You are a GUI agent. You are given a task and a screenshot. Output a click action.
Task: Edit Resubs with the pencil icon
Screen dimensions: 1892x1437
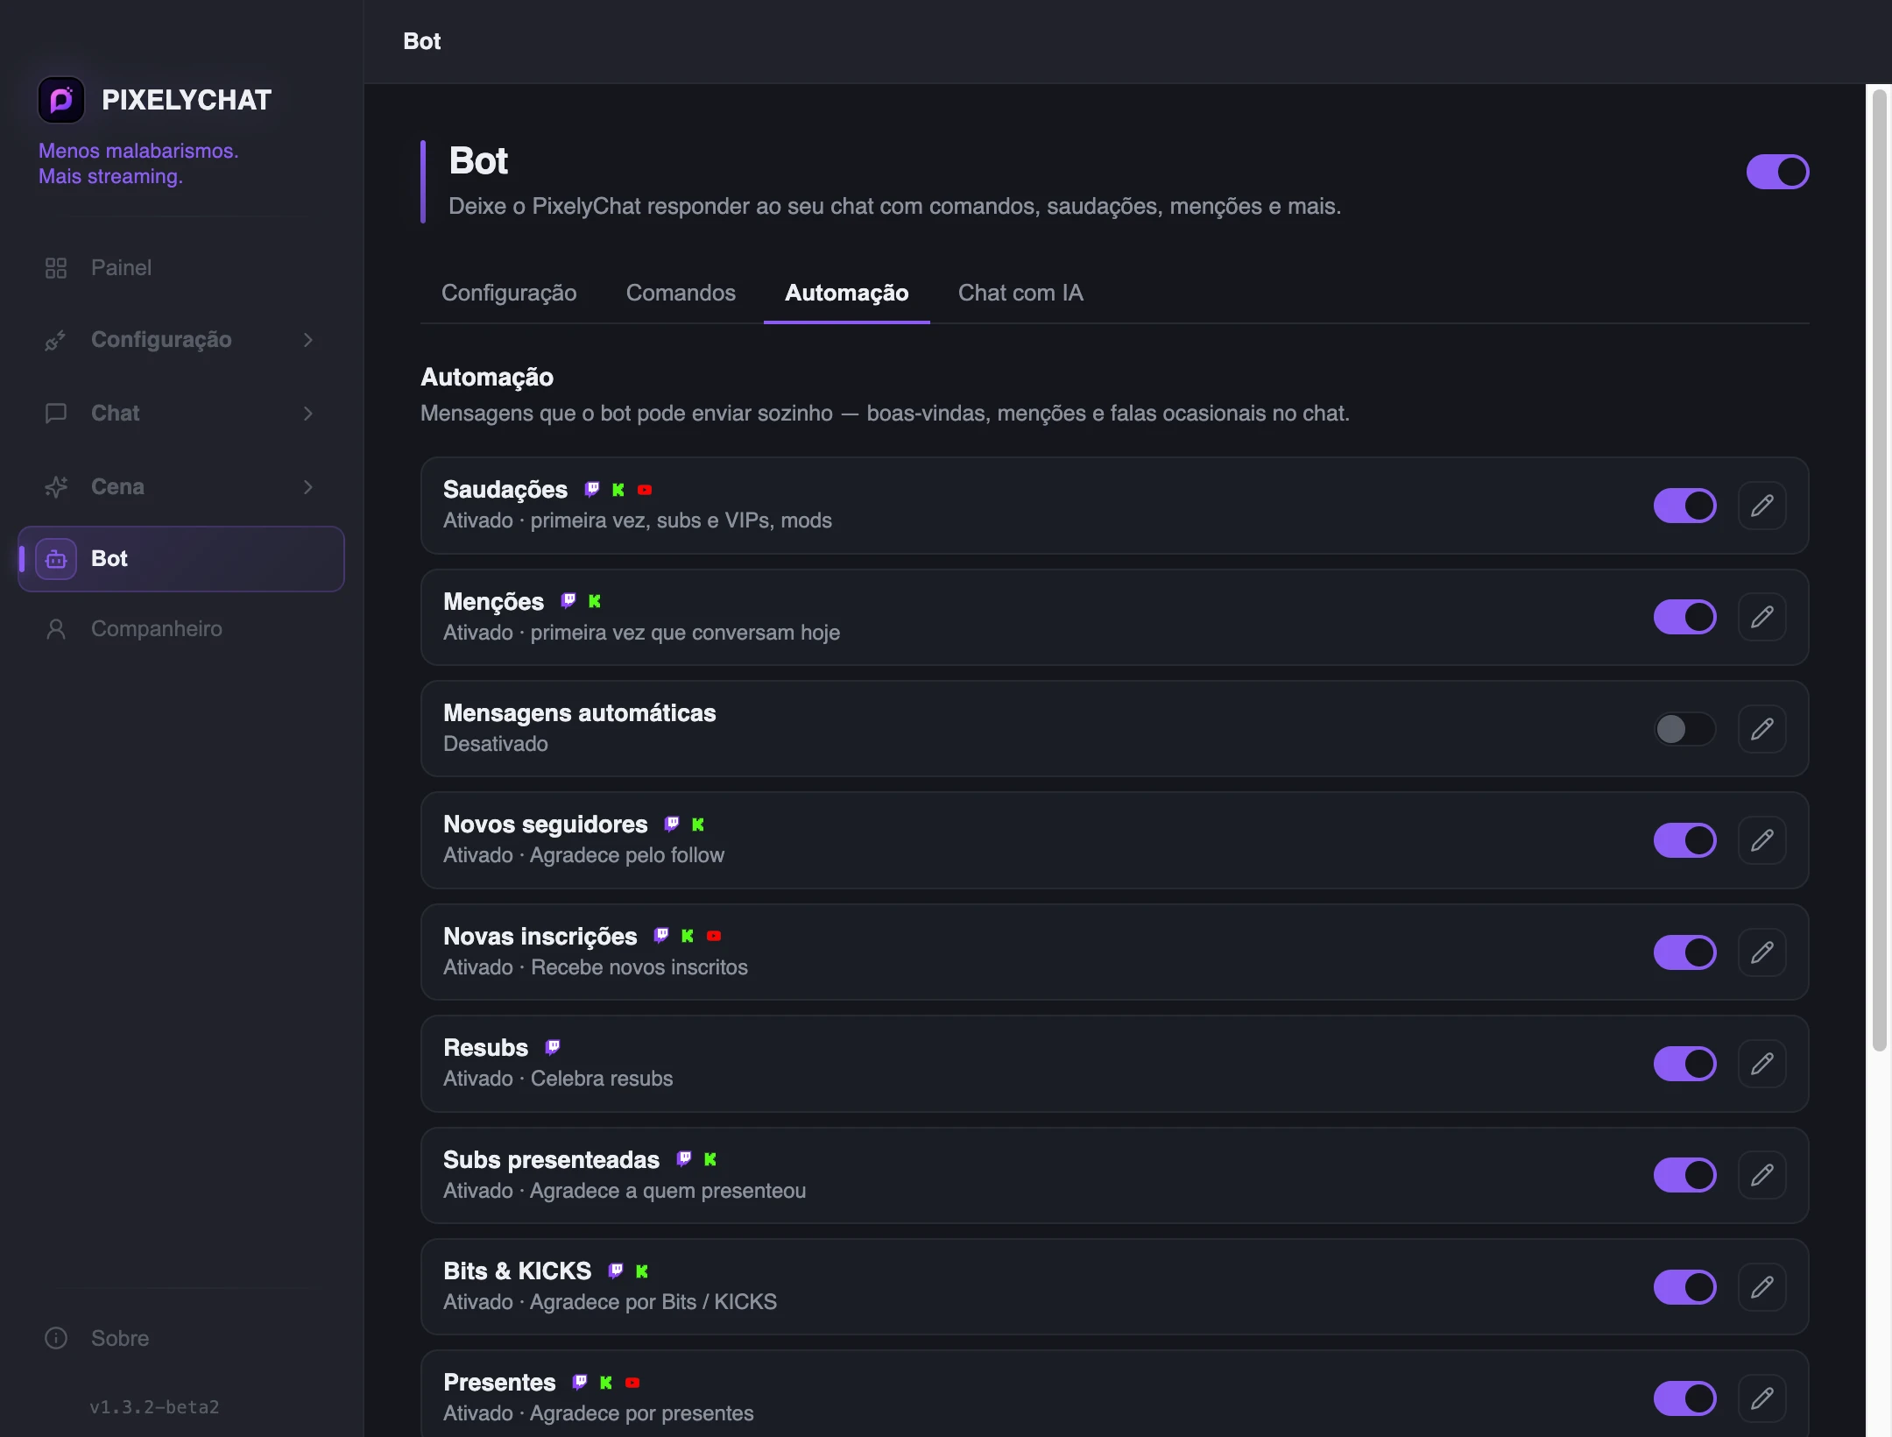coord(1762,1064)
